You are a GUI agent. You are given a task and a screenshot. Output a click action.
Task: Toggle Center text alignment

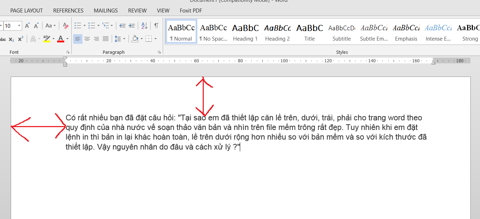[x=87, y=39]
